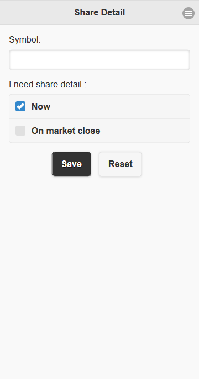Toggle the Now option by its label text
The width and height of the screenshot is (199, 379).
click(41, 106)
